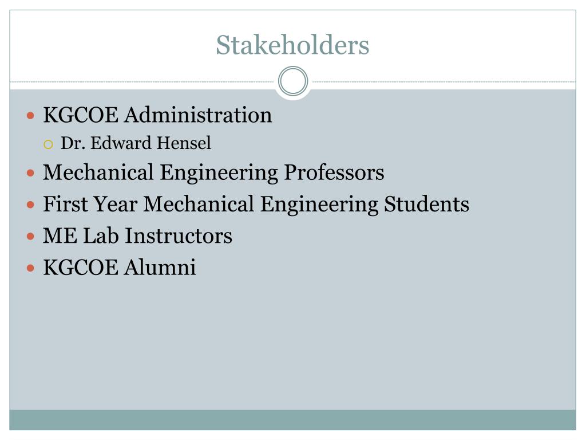Click Mechanical Engineering Professors line

point(213,173)
